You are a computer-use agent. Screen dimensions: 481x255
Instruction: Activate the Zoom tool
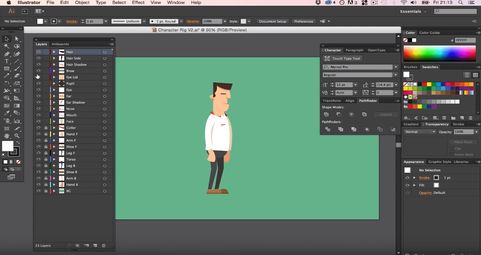coord(17,136)
